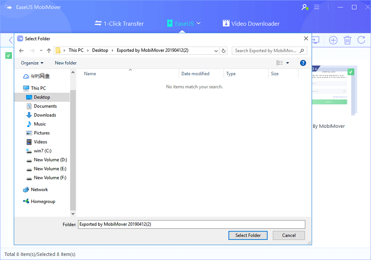The image size is (371, 260).
Task: Switch to 1-Click Transfer tab
Action: [x=119, y=24]
